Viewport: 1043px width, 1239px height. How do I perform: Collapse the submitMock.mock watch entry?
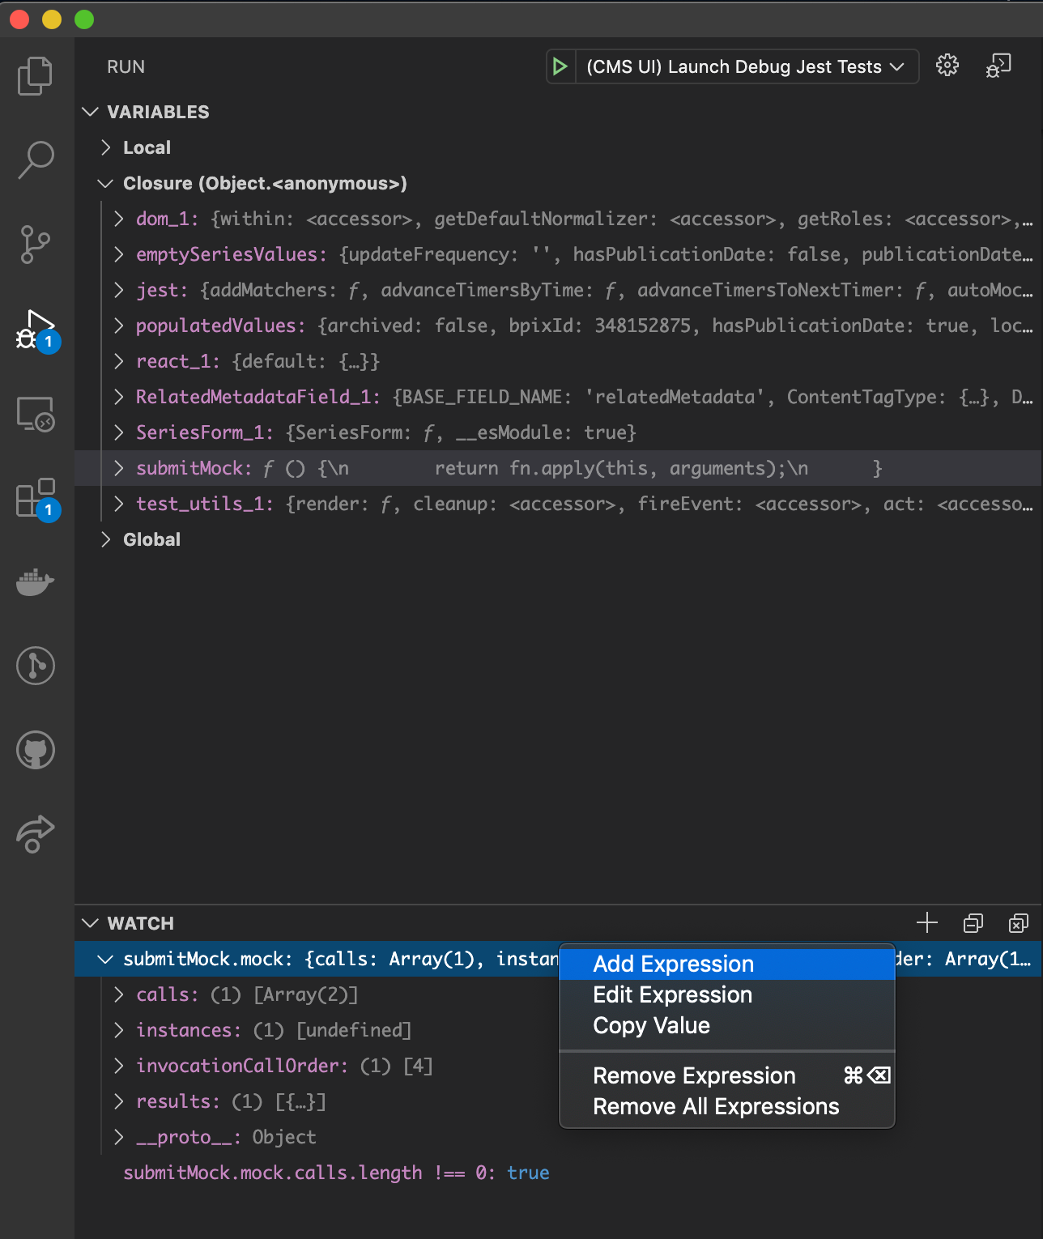[105, 959]
